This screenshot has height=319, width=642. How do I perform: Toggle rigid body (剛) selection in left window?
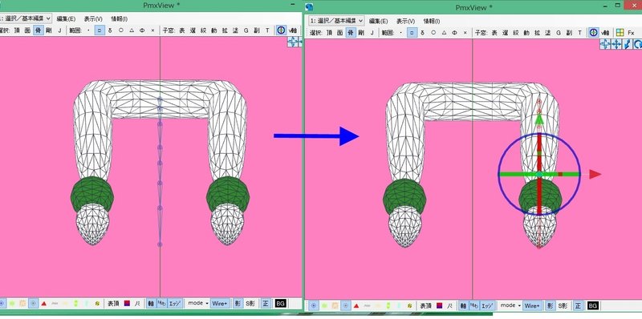[x=49, y=30]
